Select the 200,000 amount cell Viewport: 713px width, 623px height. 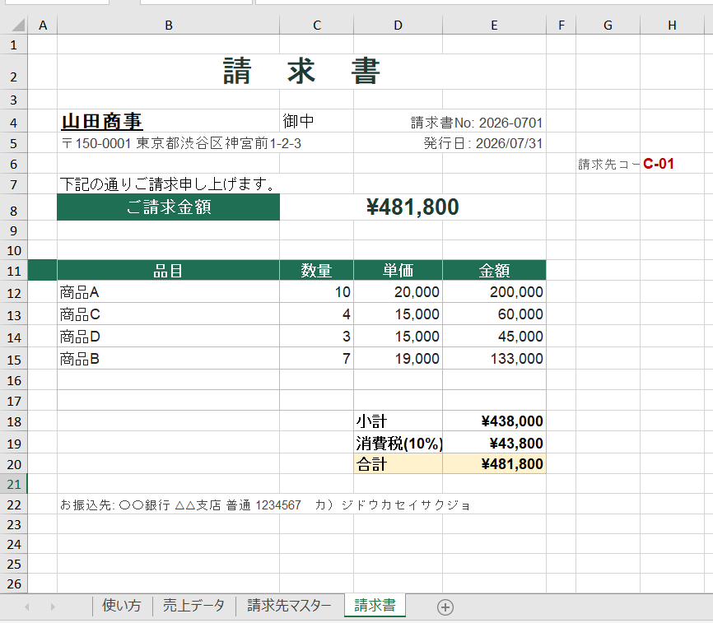pyautogui.click(x=494, y=291)
